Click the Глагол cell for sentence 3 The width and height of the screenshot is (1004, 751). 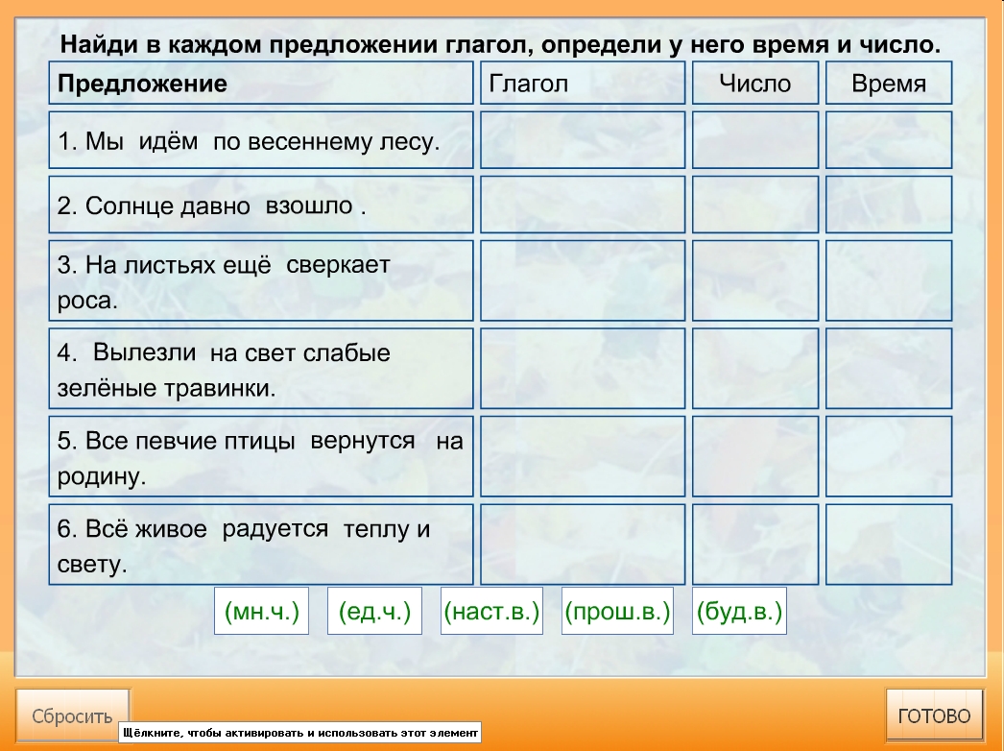pos(583,280)
